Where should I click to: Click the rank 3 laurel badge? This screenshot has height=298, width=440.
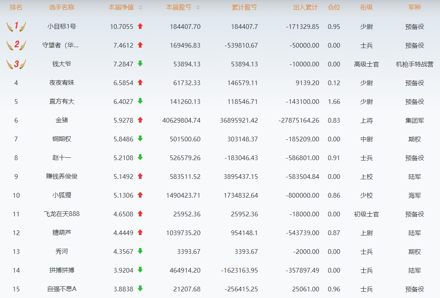[x=16, y=64]
